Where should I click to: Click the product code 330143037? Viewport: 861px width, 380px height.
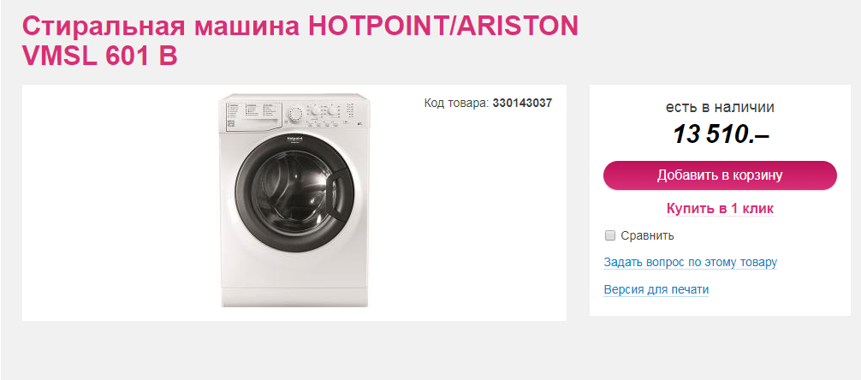coord(522,103)
